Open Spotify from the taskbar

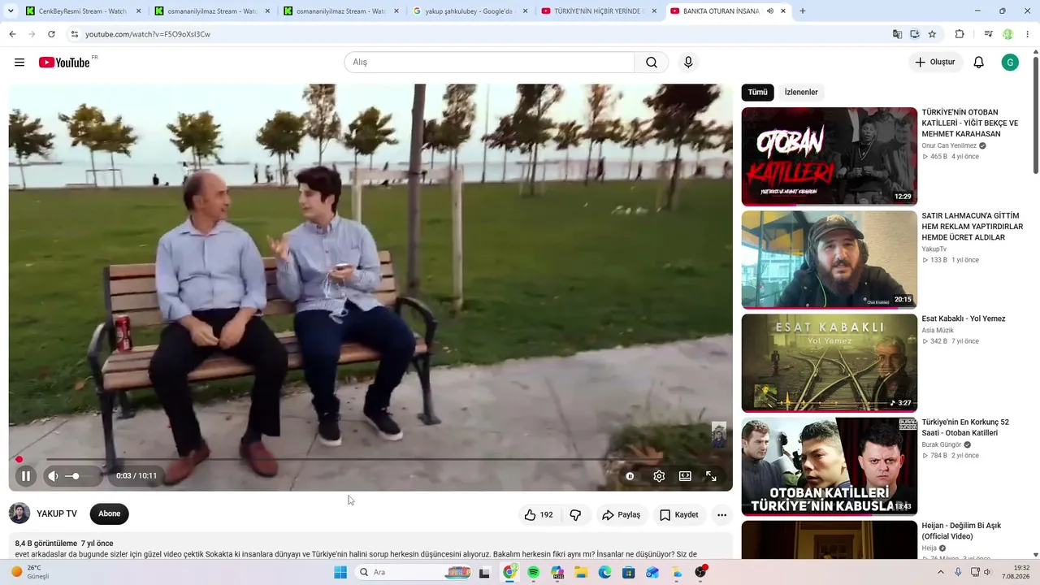coord(534,572)
